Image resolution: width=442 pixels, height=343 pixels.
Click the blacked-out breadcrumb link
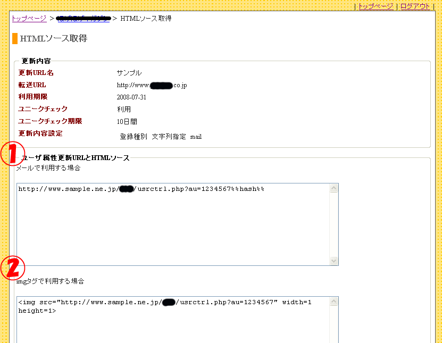(84, 19)
